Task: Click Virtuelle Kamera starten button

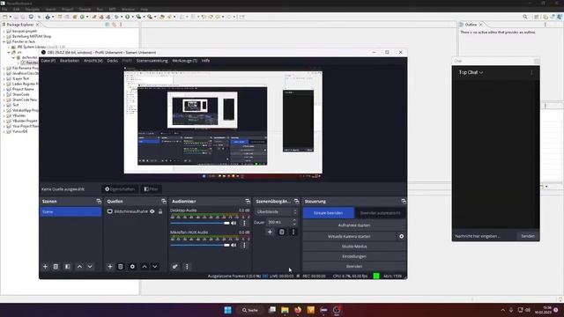Action: 349,237
